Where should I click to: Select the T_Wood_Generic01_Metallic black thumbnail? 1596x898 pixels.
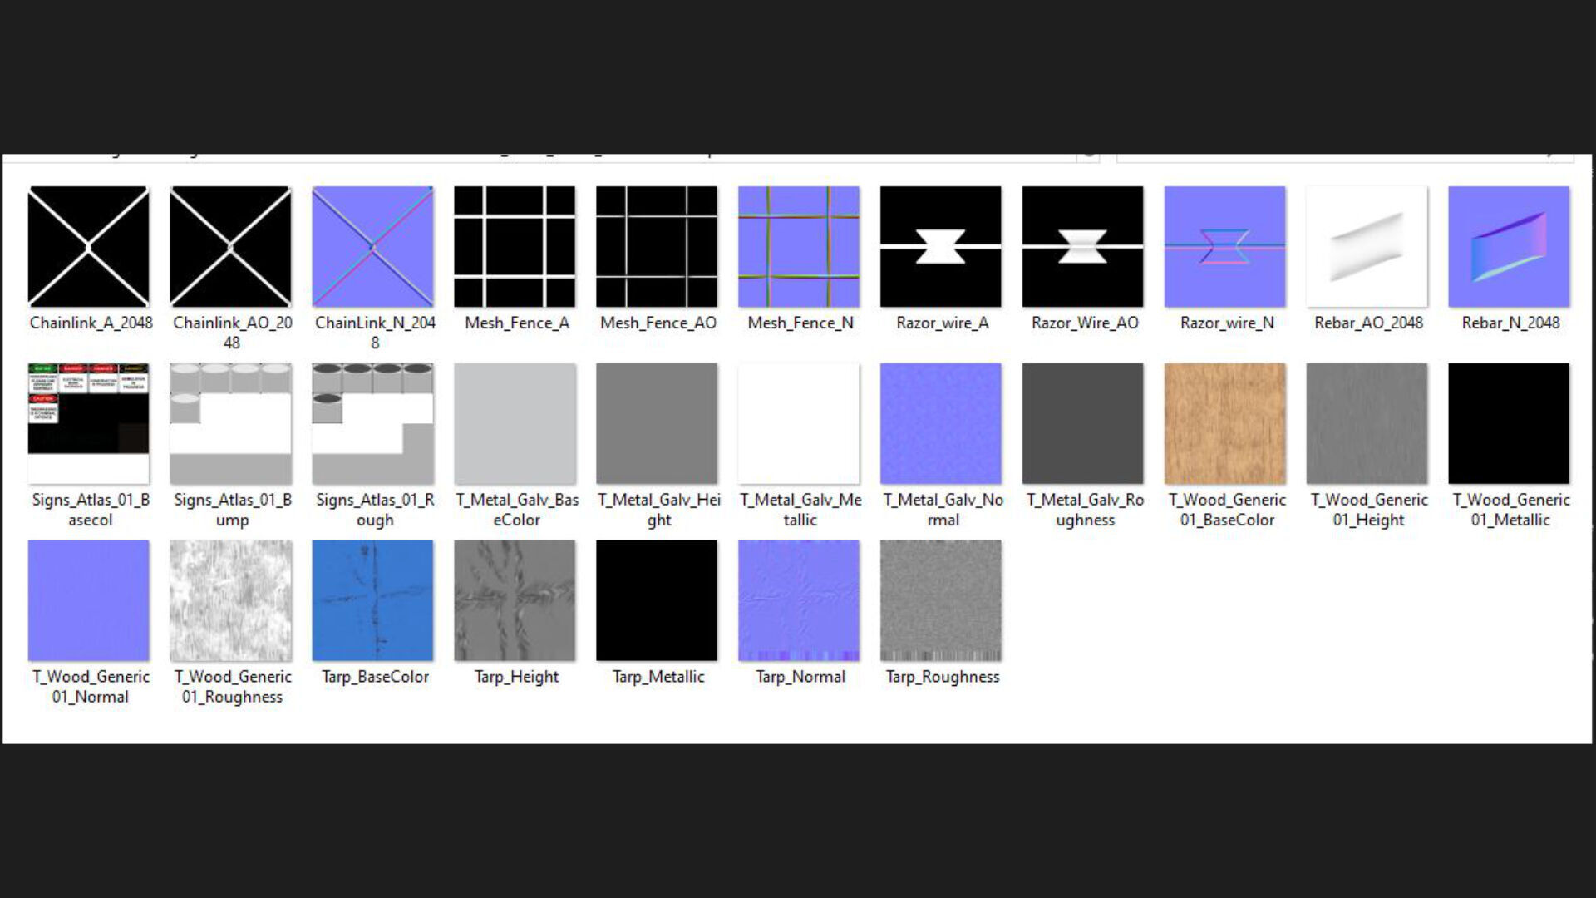pyautogui.click(x=1509, y=423)
